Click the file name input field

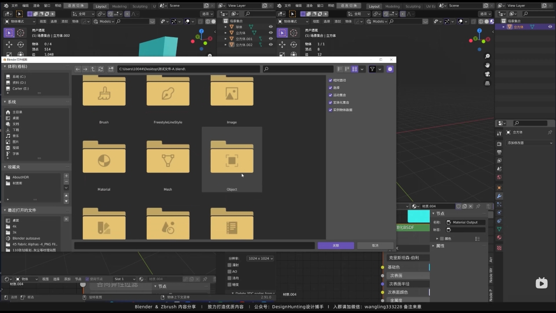(194, 245)
